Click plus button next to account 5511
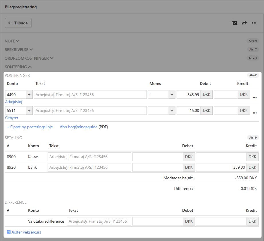Image resolution: width=264 pixels, height=241 pixels. (x=29, y=111)
